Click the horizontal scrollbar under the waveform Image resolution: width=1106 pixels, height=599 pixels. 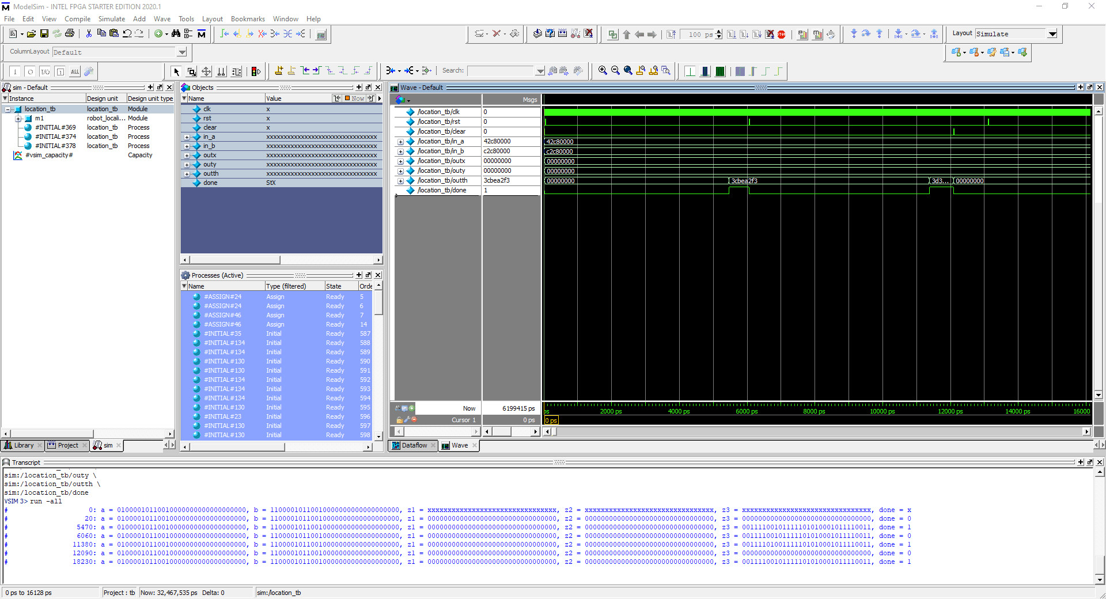click(x=817, y=431)
